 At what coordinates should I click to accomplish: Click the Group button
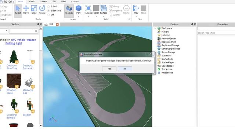point(115,7)
